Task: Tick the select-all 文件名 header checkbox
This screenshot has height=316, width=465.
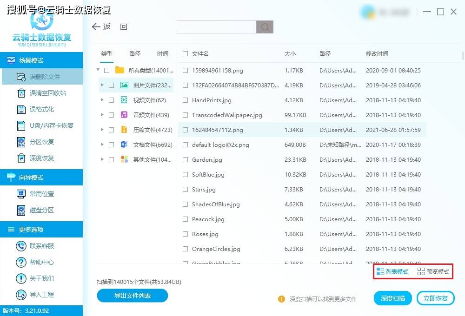Action: tap(186, 53)
